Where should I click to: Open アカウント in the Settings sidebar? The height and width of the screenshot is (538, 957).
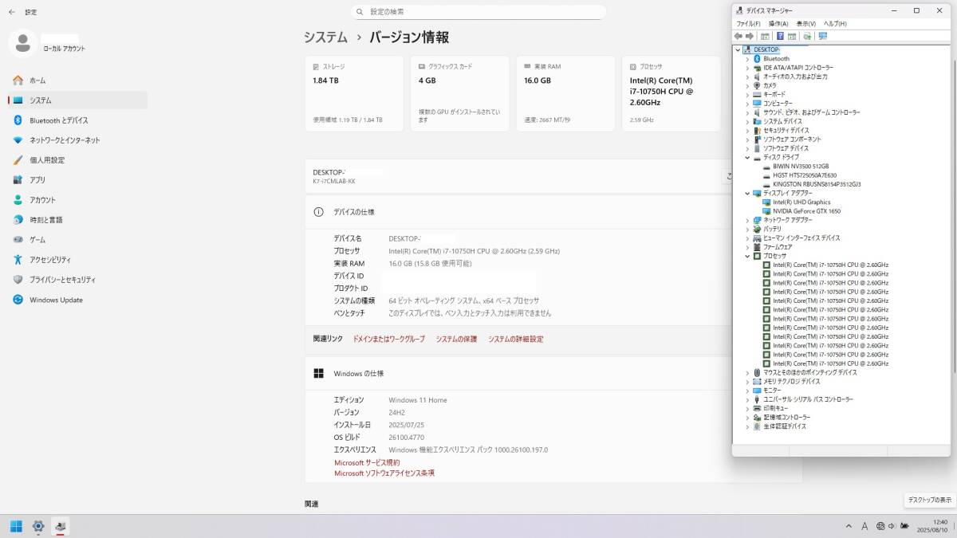77,200
